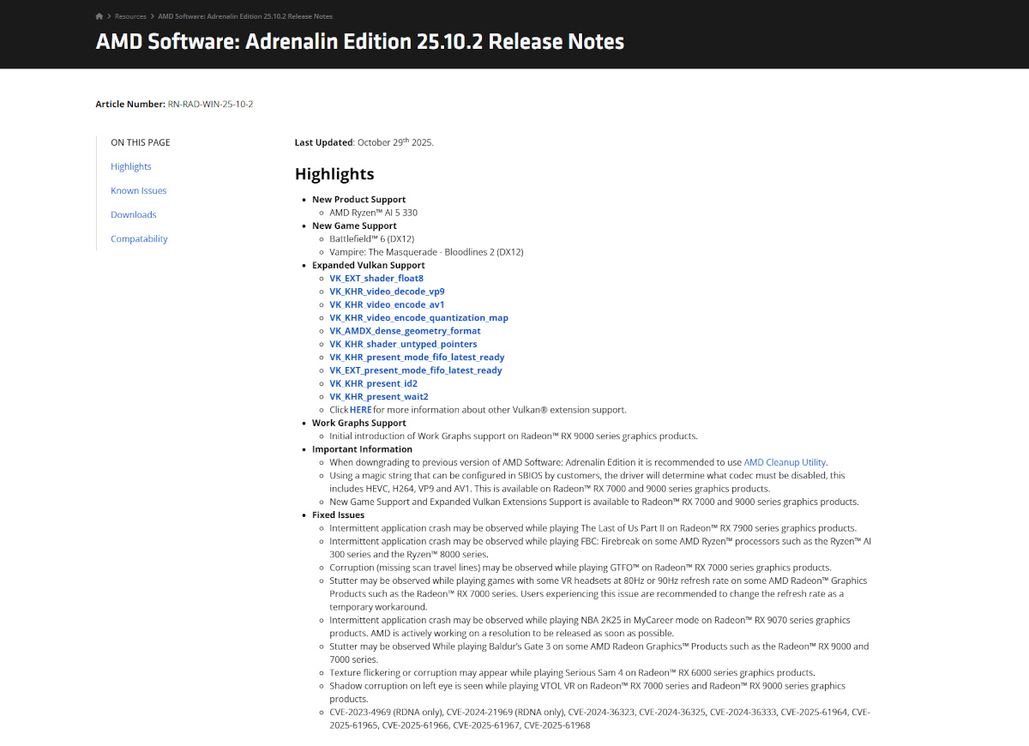The height and width of the screenshot is (746, 1029).
Task: Click HERE for more Vulkan extension info
Action: click(x=360, y=410)
